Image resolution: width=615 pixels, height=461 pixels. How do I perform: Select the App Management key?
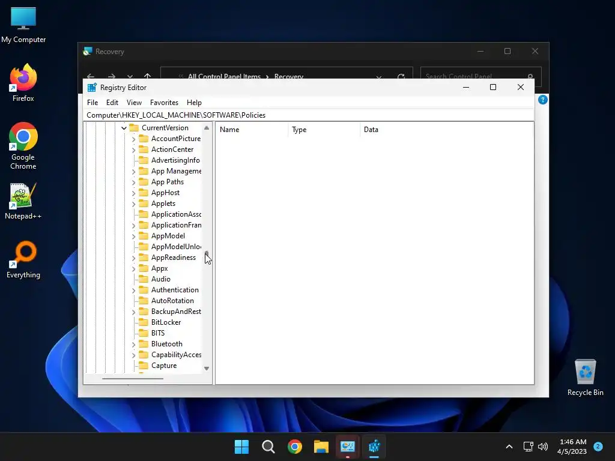pyautogui.click(x=176, y=171)
